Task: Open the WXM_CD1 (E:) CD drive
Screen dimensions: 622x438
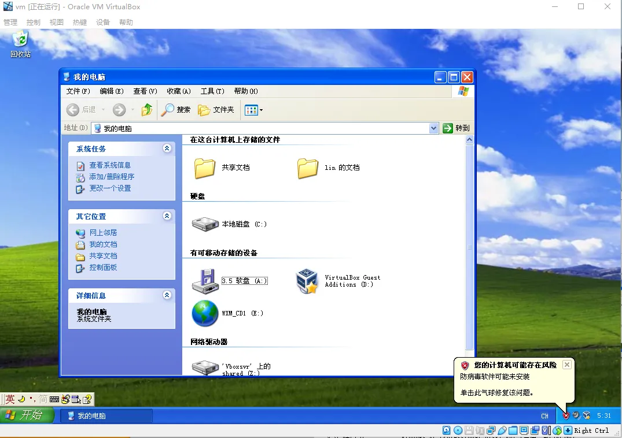Action: pos(205,313)
